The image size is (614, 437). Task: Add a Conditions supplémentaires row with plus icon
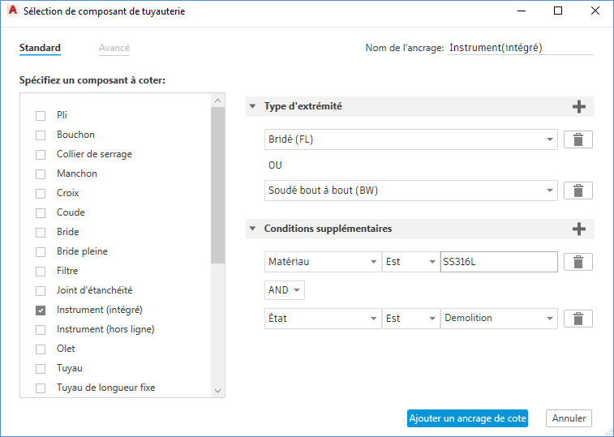click(x=578, y=229)
